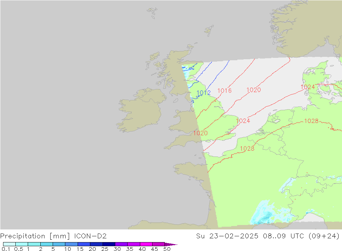Image resolution: width=342 pixels, height=251 pixels.
Task: Click the 'Precipitation [mm]' title text
Action: tap(35, 236)
